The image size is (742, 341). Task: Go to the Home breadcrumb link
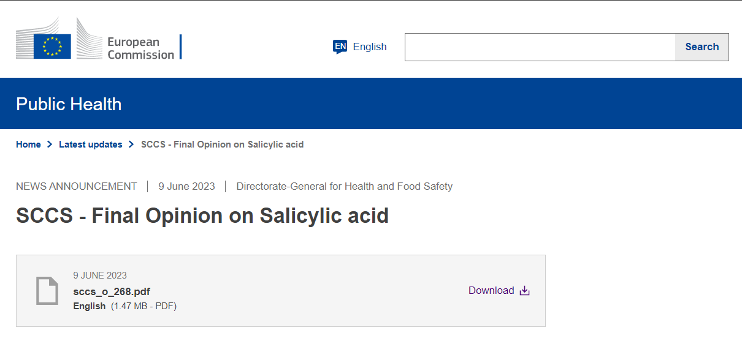tap(28, 144)
